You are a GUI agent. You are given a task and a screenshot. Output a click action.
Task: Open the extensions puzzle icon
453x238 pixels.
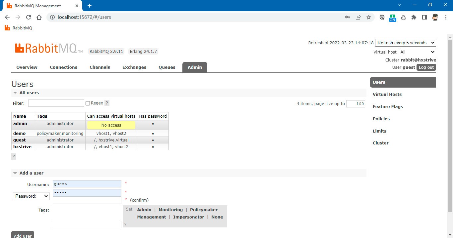coord(414,17)
